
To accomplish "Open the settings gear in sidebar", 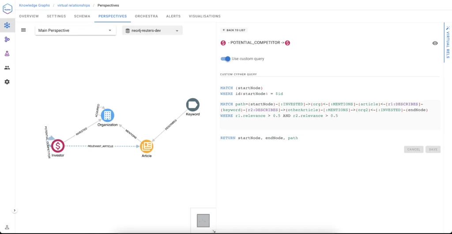I will [7, 82].
